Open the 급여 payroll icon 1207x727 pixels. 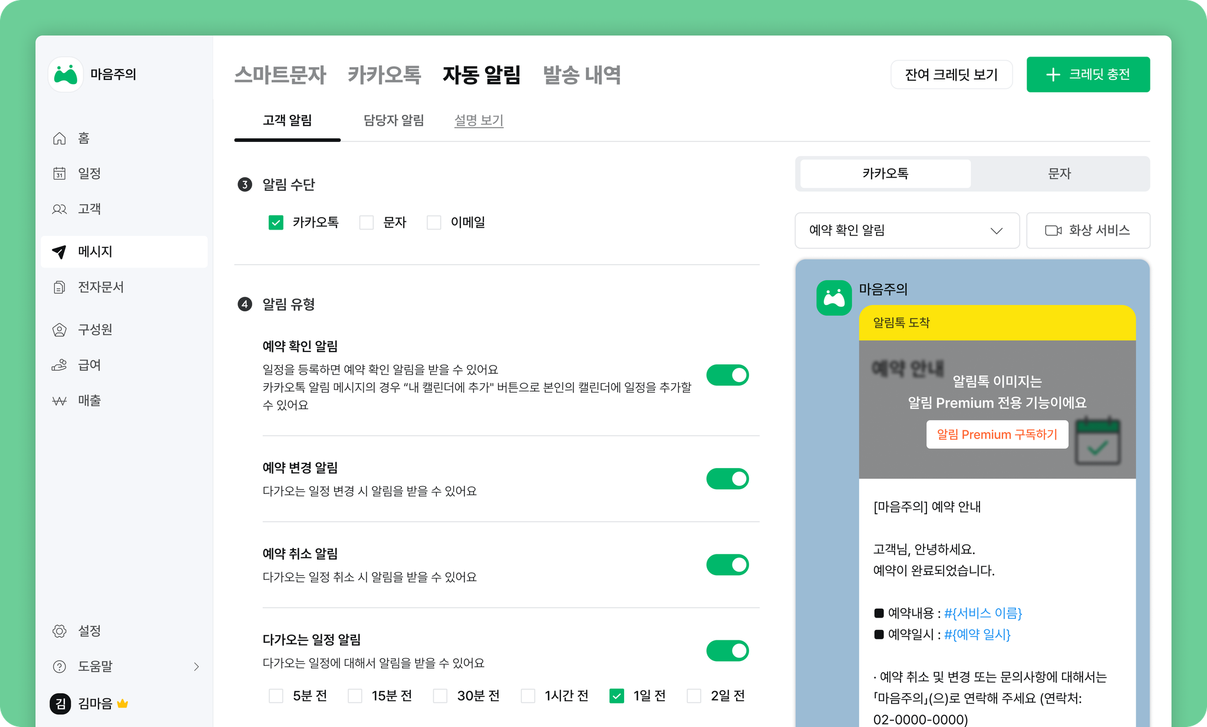click(x=60, y=365)
